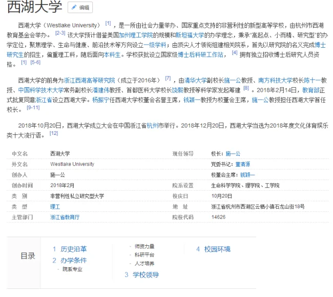Go to the 师资力量 subsection
The width and height of the screenshot is (333, 297).
coord(144,246)
